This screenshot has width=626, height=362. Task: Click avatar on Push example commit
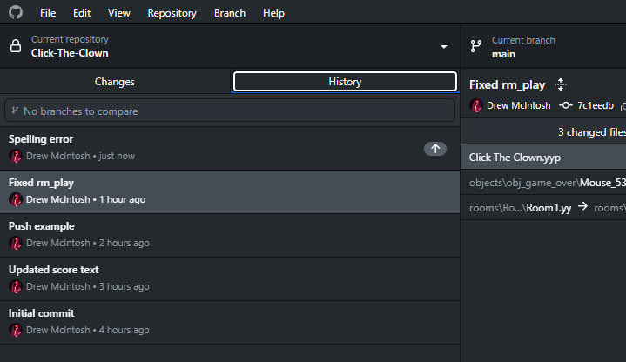point(16,243)
